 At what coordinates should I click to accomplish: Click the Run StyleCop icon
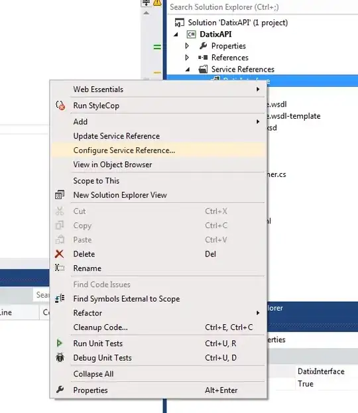tap(60, 105)
